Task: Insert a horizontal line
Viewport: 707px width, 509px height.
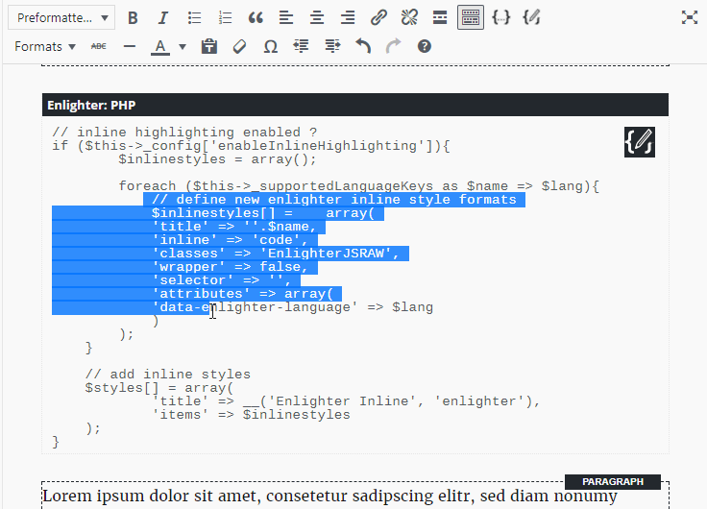Action: [x=130, y=46]
